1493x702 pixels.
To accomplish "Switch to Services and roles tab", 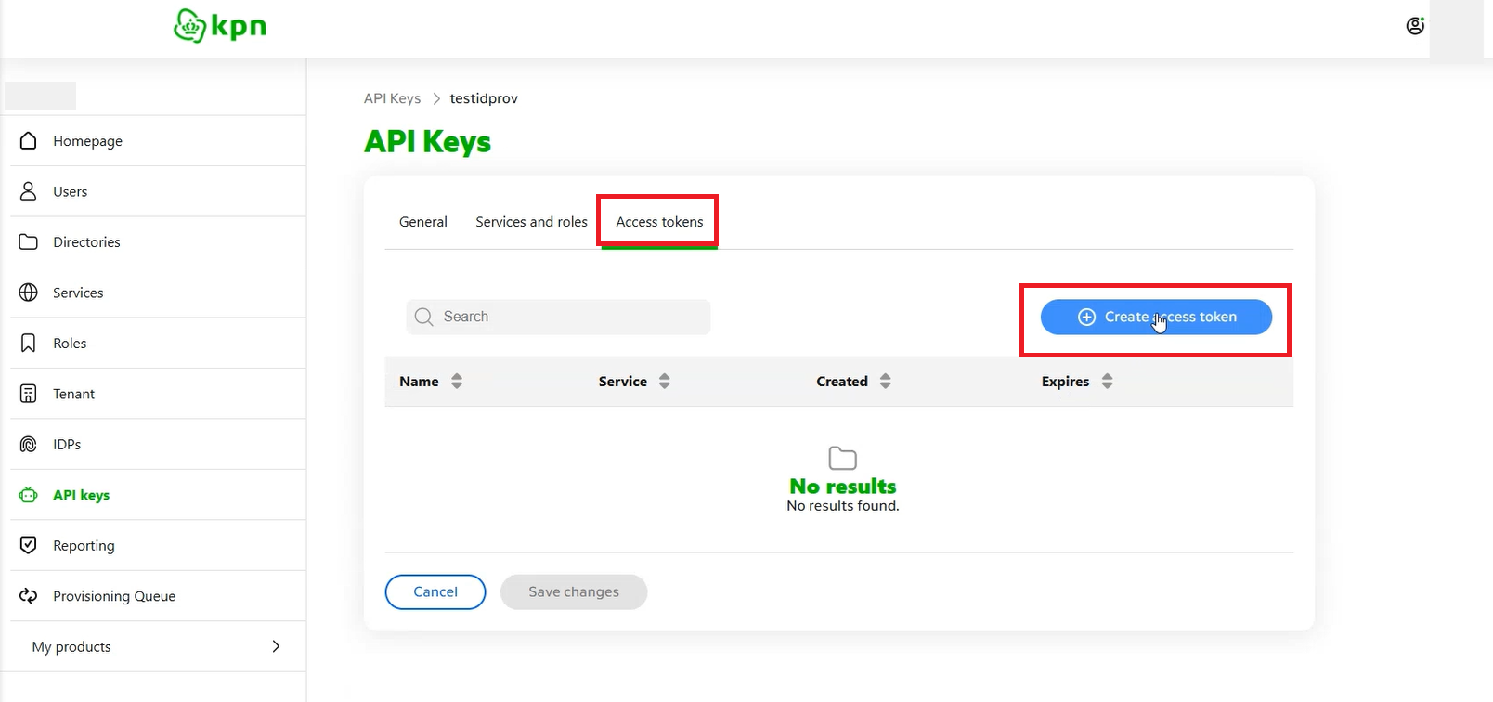I will [531, 222].
